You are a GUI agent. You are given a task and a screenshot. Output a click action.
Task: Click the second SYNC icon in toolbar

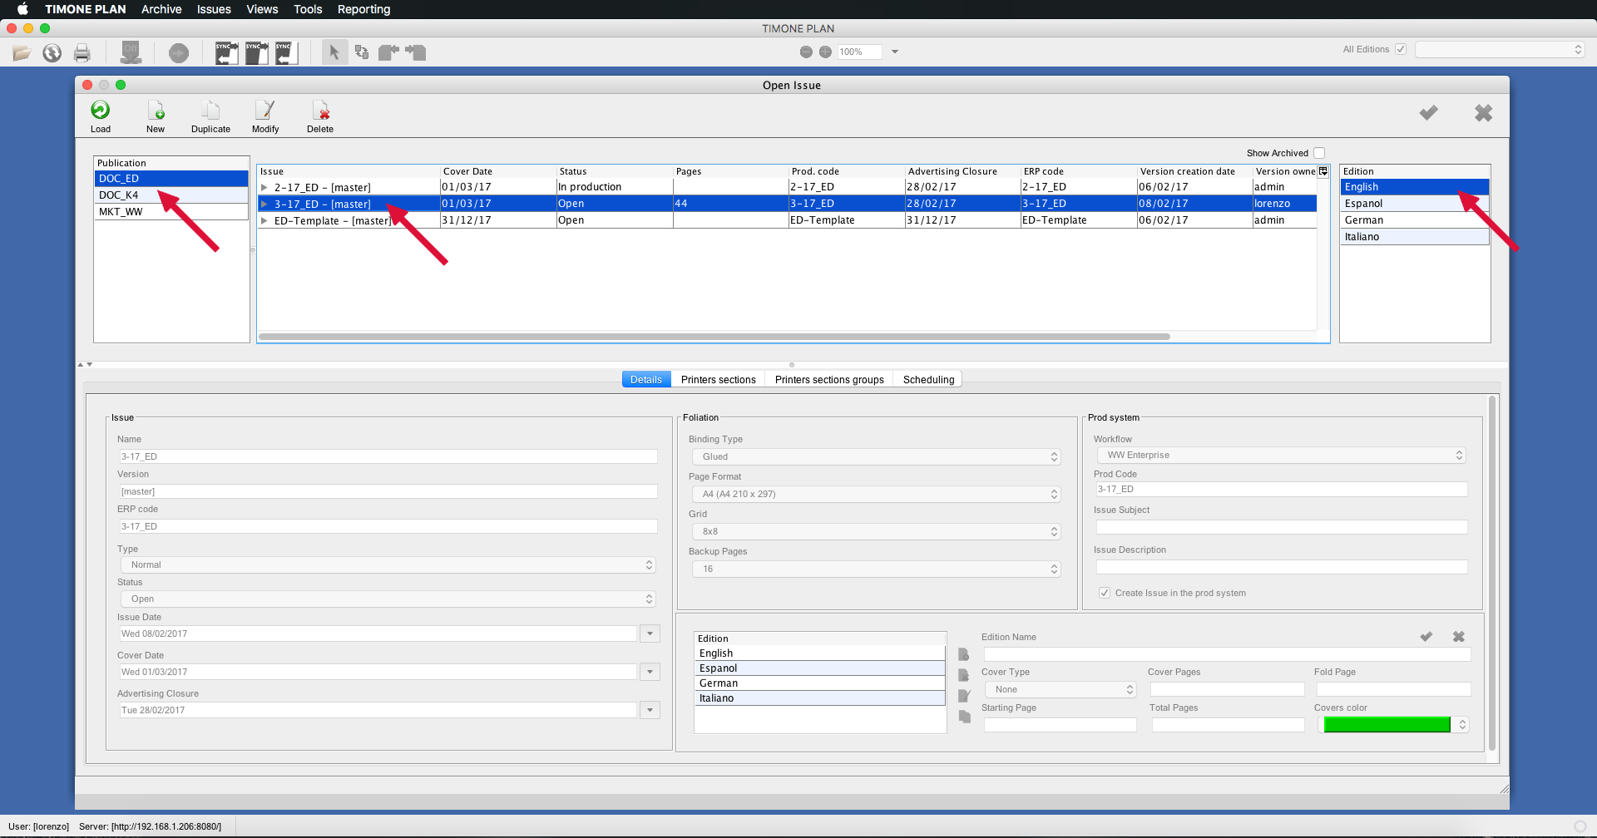point(257,53)
